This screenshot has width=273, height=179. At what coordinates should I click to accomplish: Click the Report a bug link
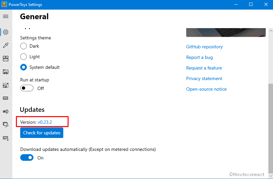199,57
